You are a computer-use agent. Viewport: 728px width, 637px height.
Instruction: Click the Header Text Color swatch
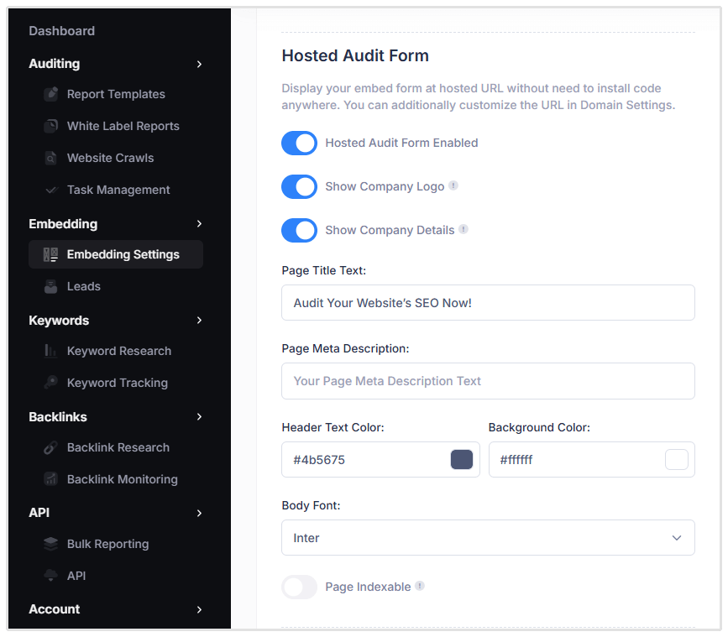(x=461, y=459)
